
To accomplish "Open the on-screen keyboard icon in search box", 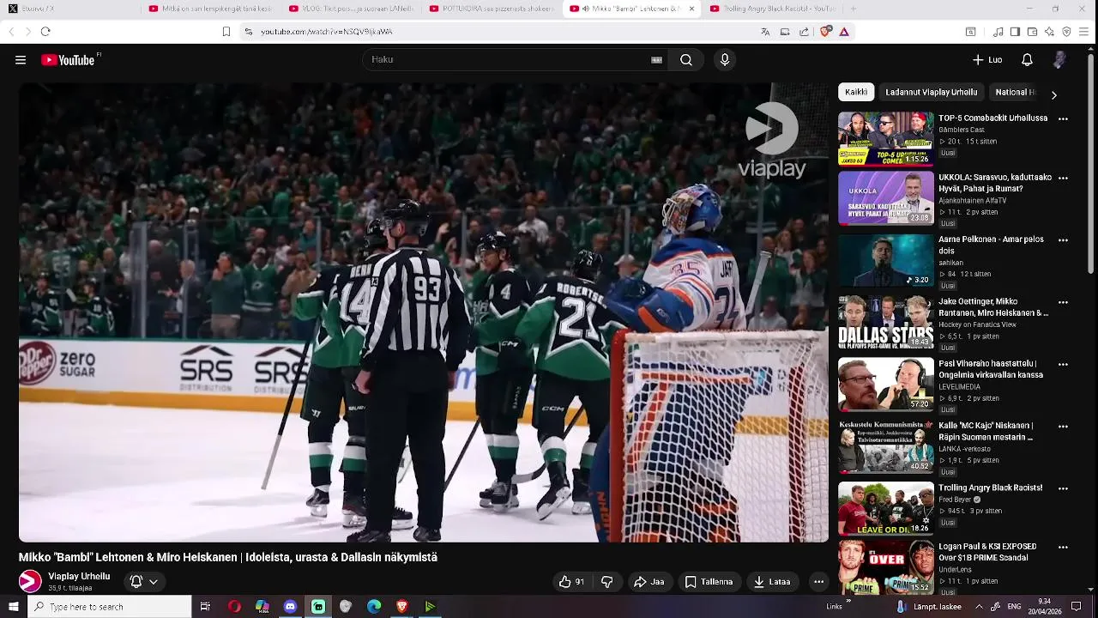I will (x=656, y=60).
